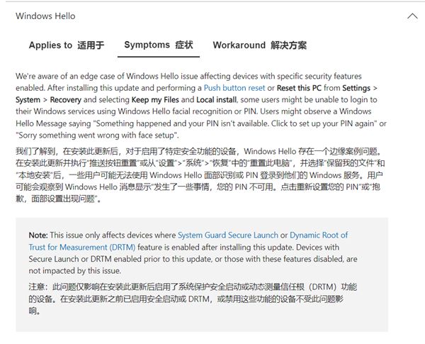Image resolution: width=425 pixels, height=344 pixels.
Task: Click the 'Sorry something went wrong with face setup' text
Action: point(96,135)
